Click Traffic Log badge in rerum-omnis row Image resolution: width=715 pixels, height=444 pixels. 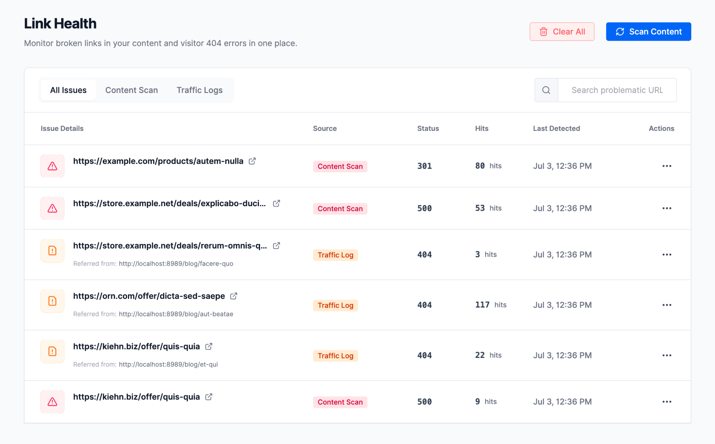point(335,255)
